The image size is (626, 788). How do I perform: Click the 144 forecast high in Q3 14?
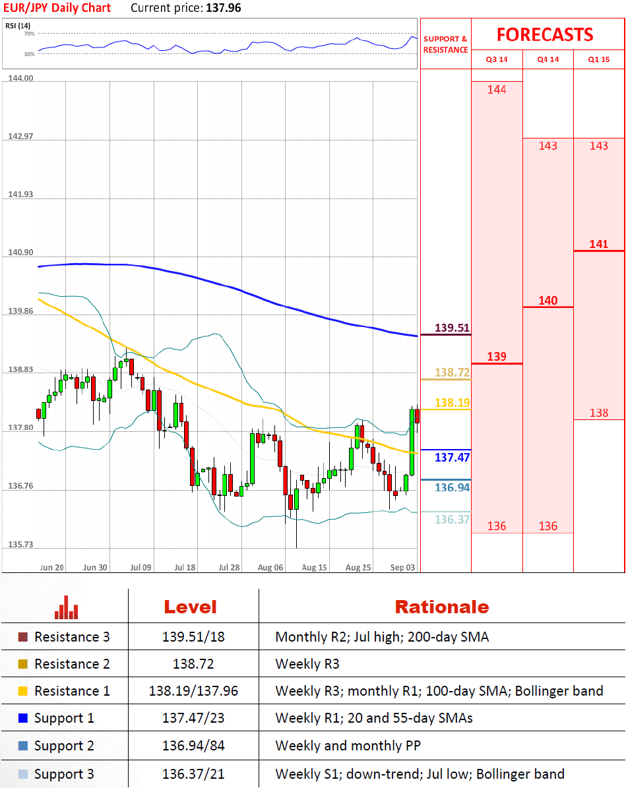pos(497,90)
